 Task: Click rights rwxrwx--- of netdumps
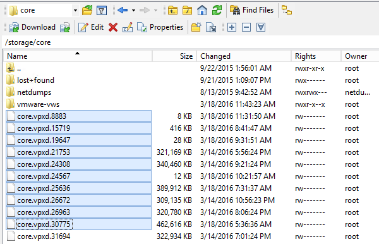point(311,92)
